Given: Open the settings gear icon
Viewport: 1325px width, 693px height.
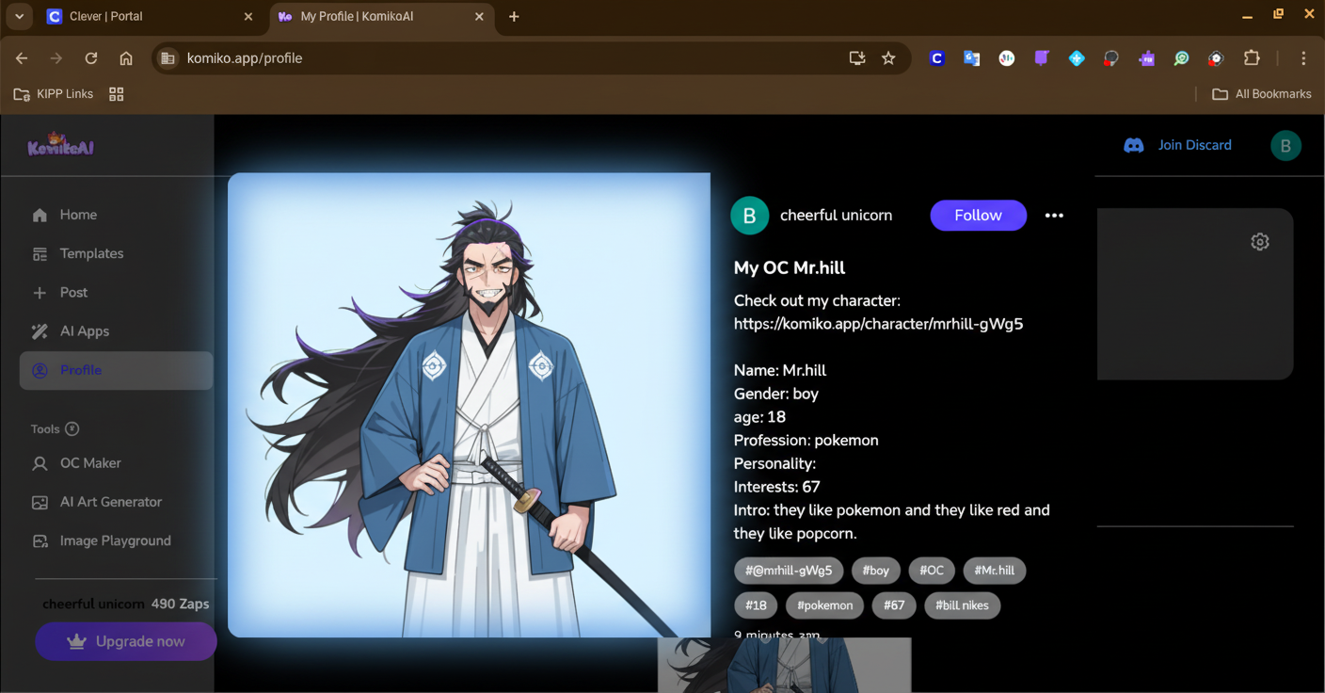Looking at the screenshot, I should click(1259, 242).
